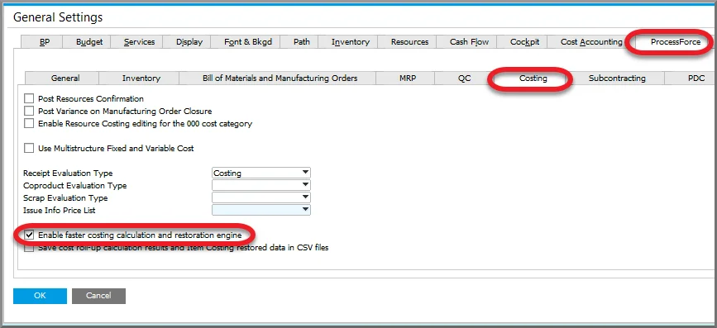Click the Coproduct Evaluation Type label
Viewport: 717px width, 328px height.
(x=75, y=185)
